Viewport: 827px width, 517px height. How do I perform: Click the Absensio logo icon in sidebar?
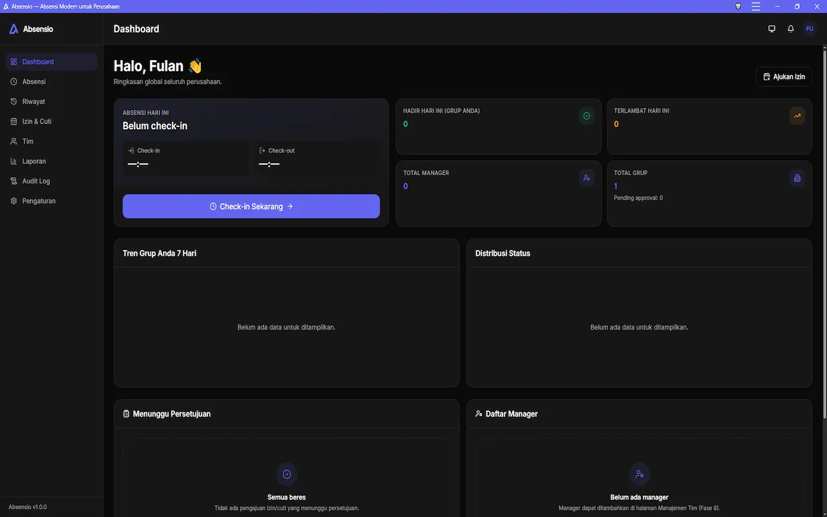point(14,29)
